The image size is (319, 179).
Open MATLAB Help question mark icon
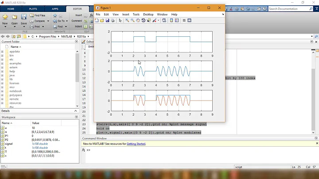[x=265, y=9]
